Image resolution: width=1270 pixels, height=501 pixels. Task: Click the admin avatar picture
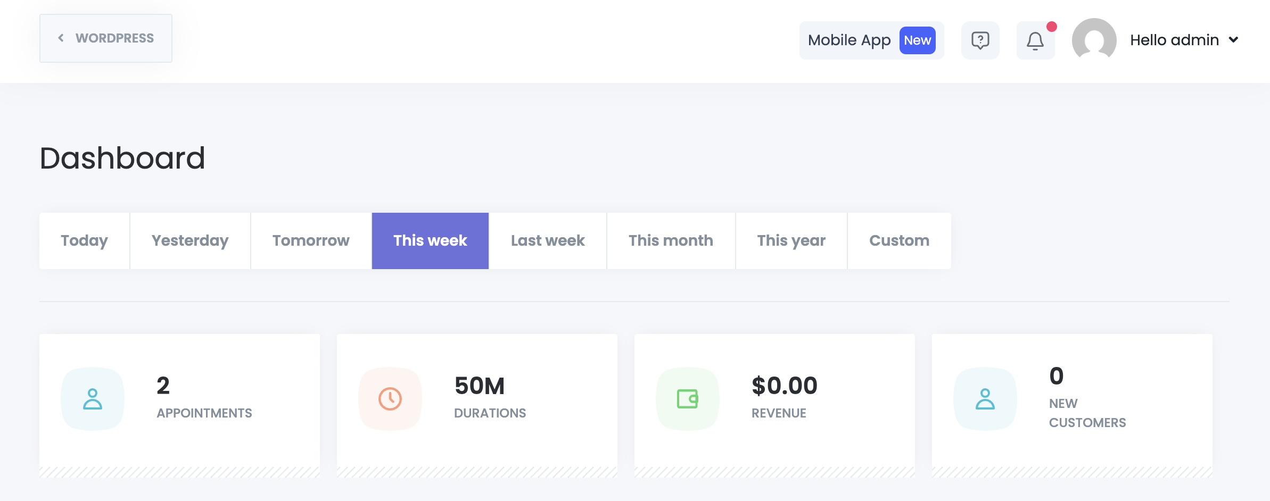1094,40
